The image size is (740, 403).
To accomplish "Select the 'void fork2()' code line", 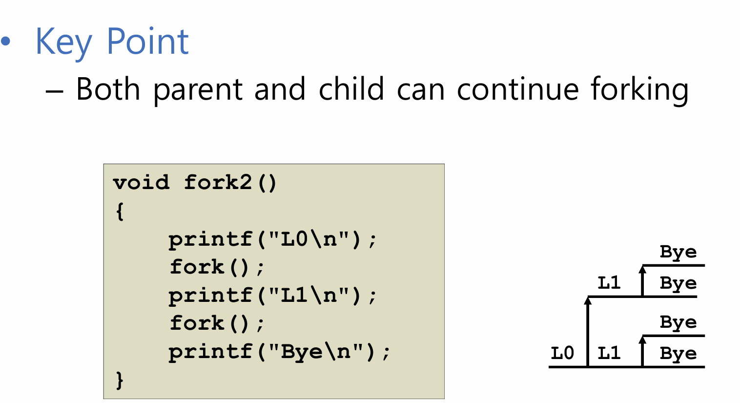I will pos(195,183).
